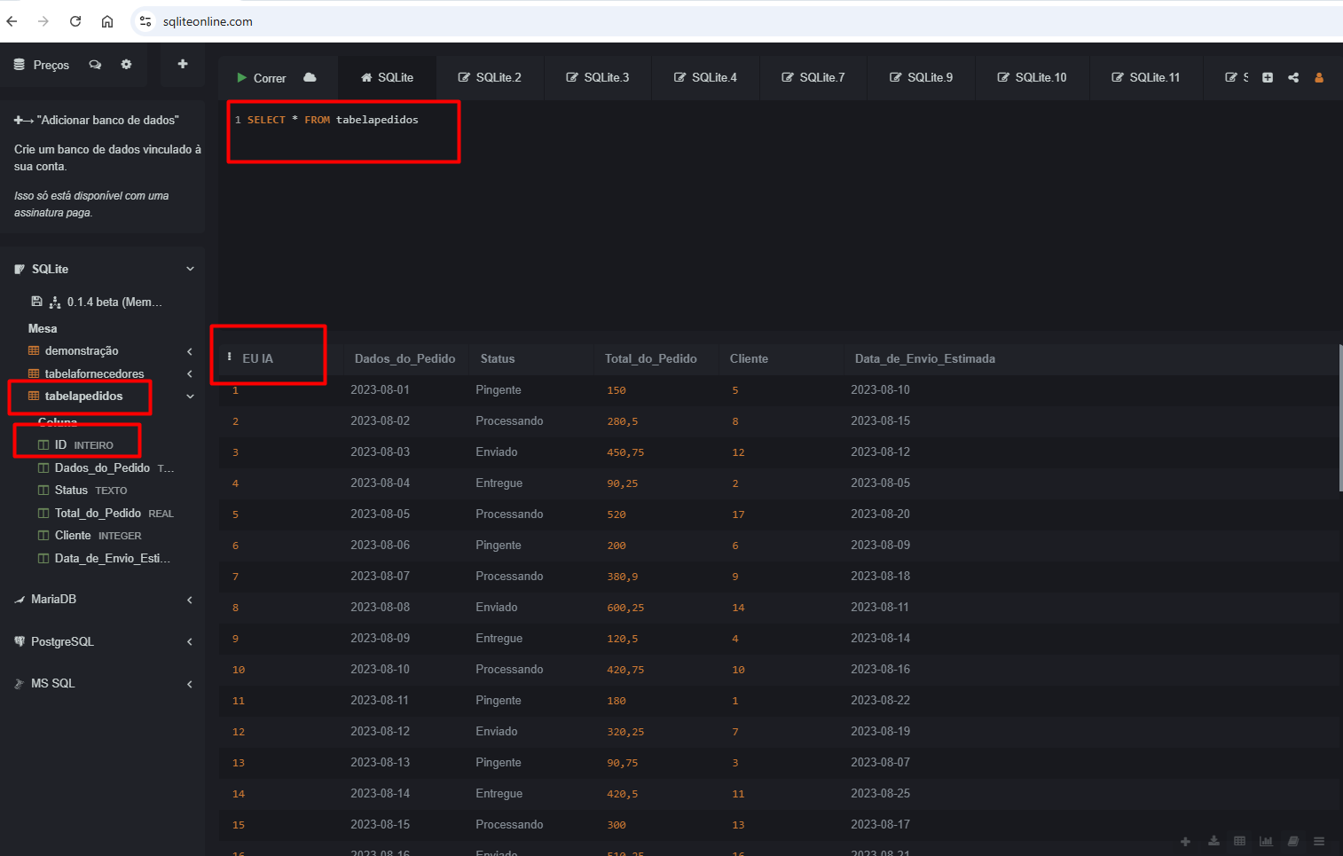
Task: Select the Status TEXTO column in sidebar
Action: [x=82, y=491]
